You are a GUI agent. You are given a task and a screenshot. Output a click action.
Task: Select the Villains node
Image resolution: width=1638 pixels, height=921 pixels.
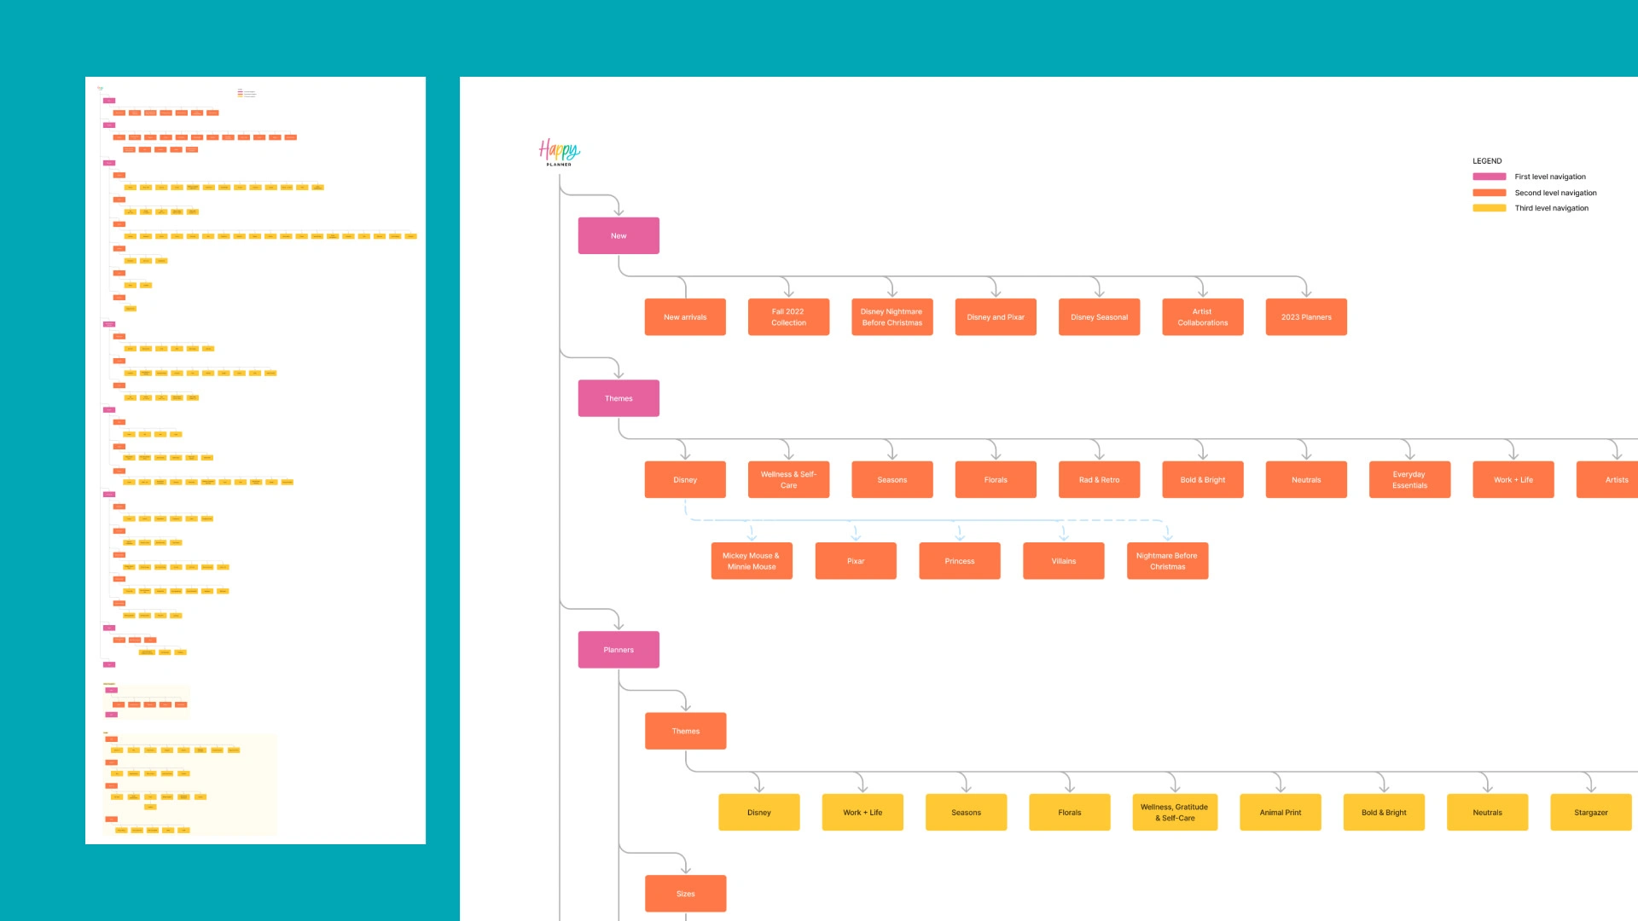1064,561
